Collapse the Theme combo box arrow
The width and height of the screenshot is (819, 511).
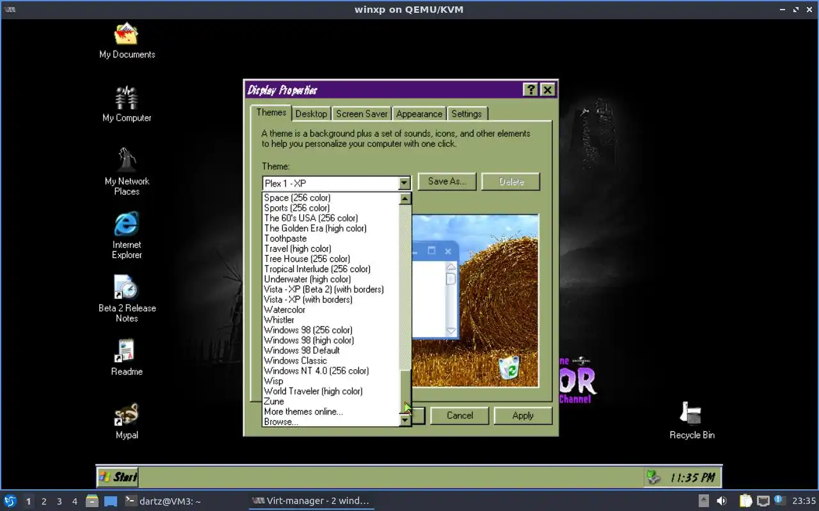404,183
